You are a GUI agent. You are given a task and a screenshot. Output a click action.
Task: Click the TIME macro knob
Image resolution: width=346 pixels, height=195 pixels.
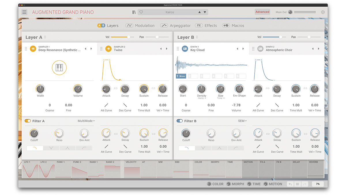(249, 184)
